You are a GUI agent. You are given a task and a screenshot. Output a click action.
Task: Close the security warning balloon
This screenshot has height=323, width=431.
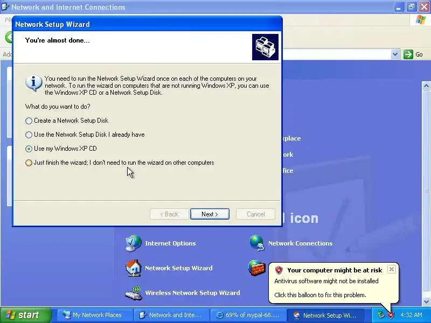click(392, 269)
